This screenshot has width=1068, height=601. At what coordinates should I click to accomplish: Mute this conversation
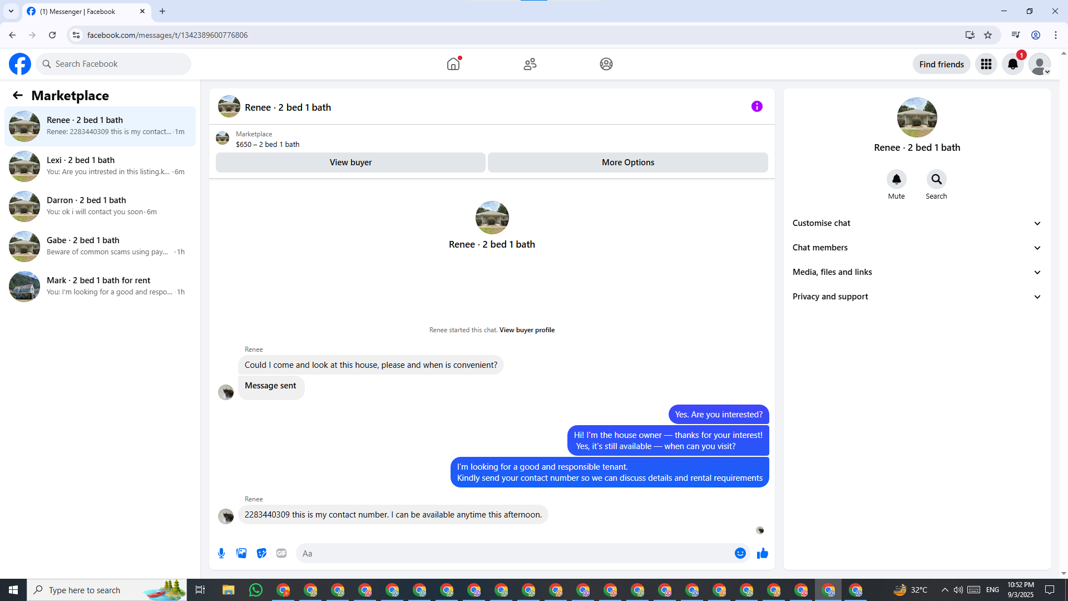click(896, 179)
